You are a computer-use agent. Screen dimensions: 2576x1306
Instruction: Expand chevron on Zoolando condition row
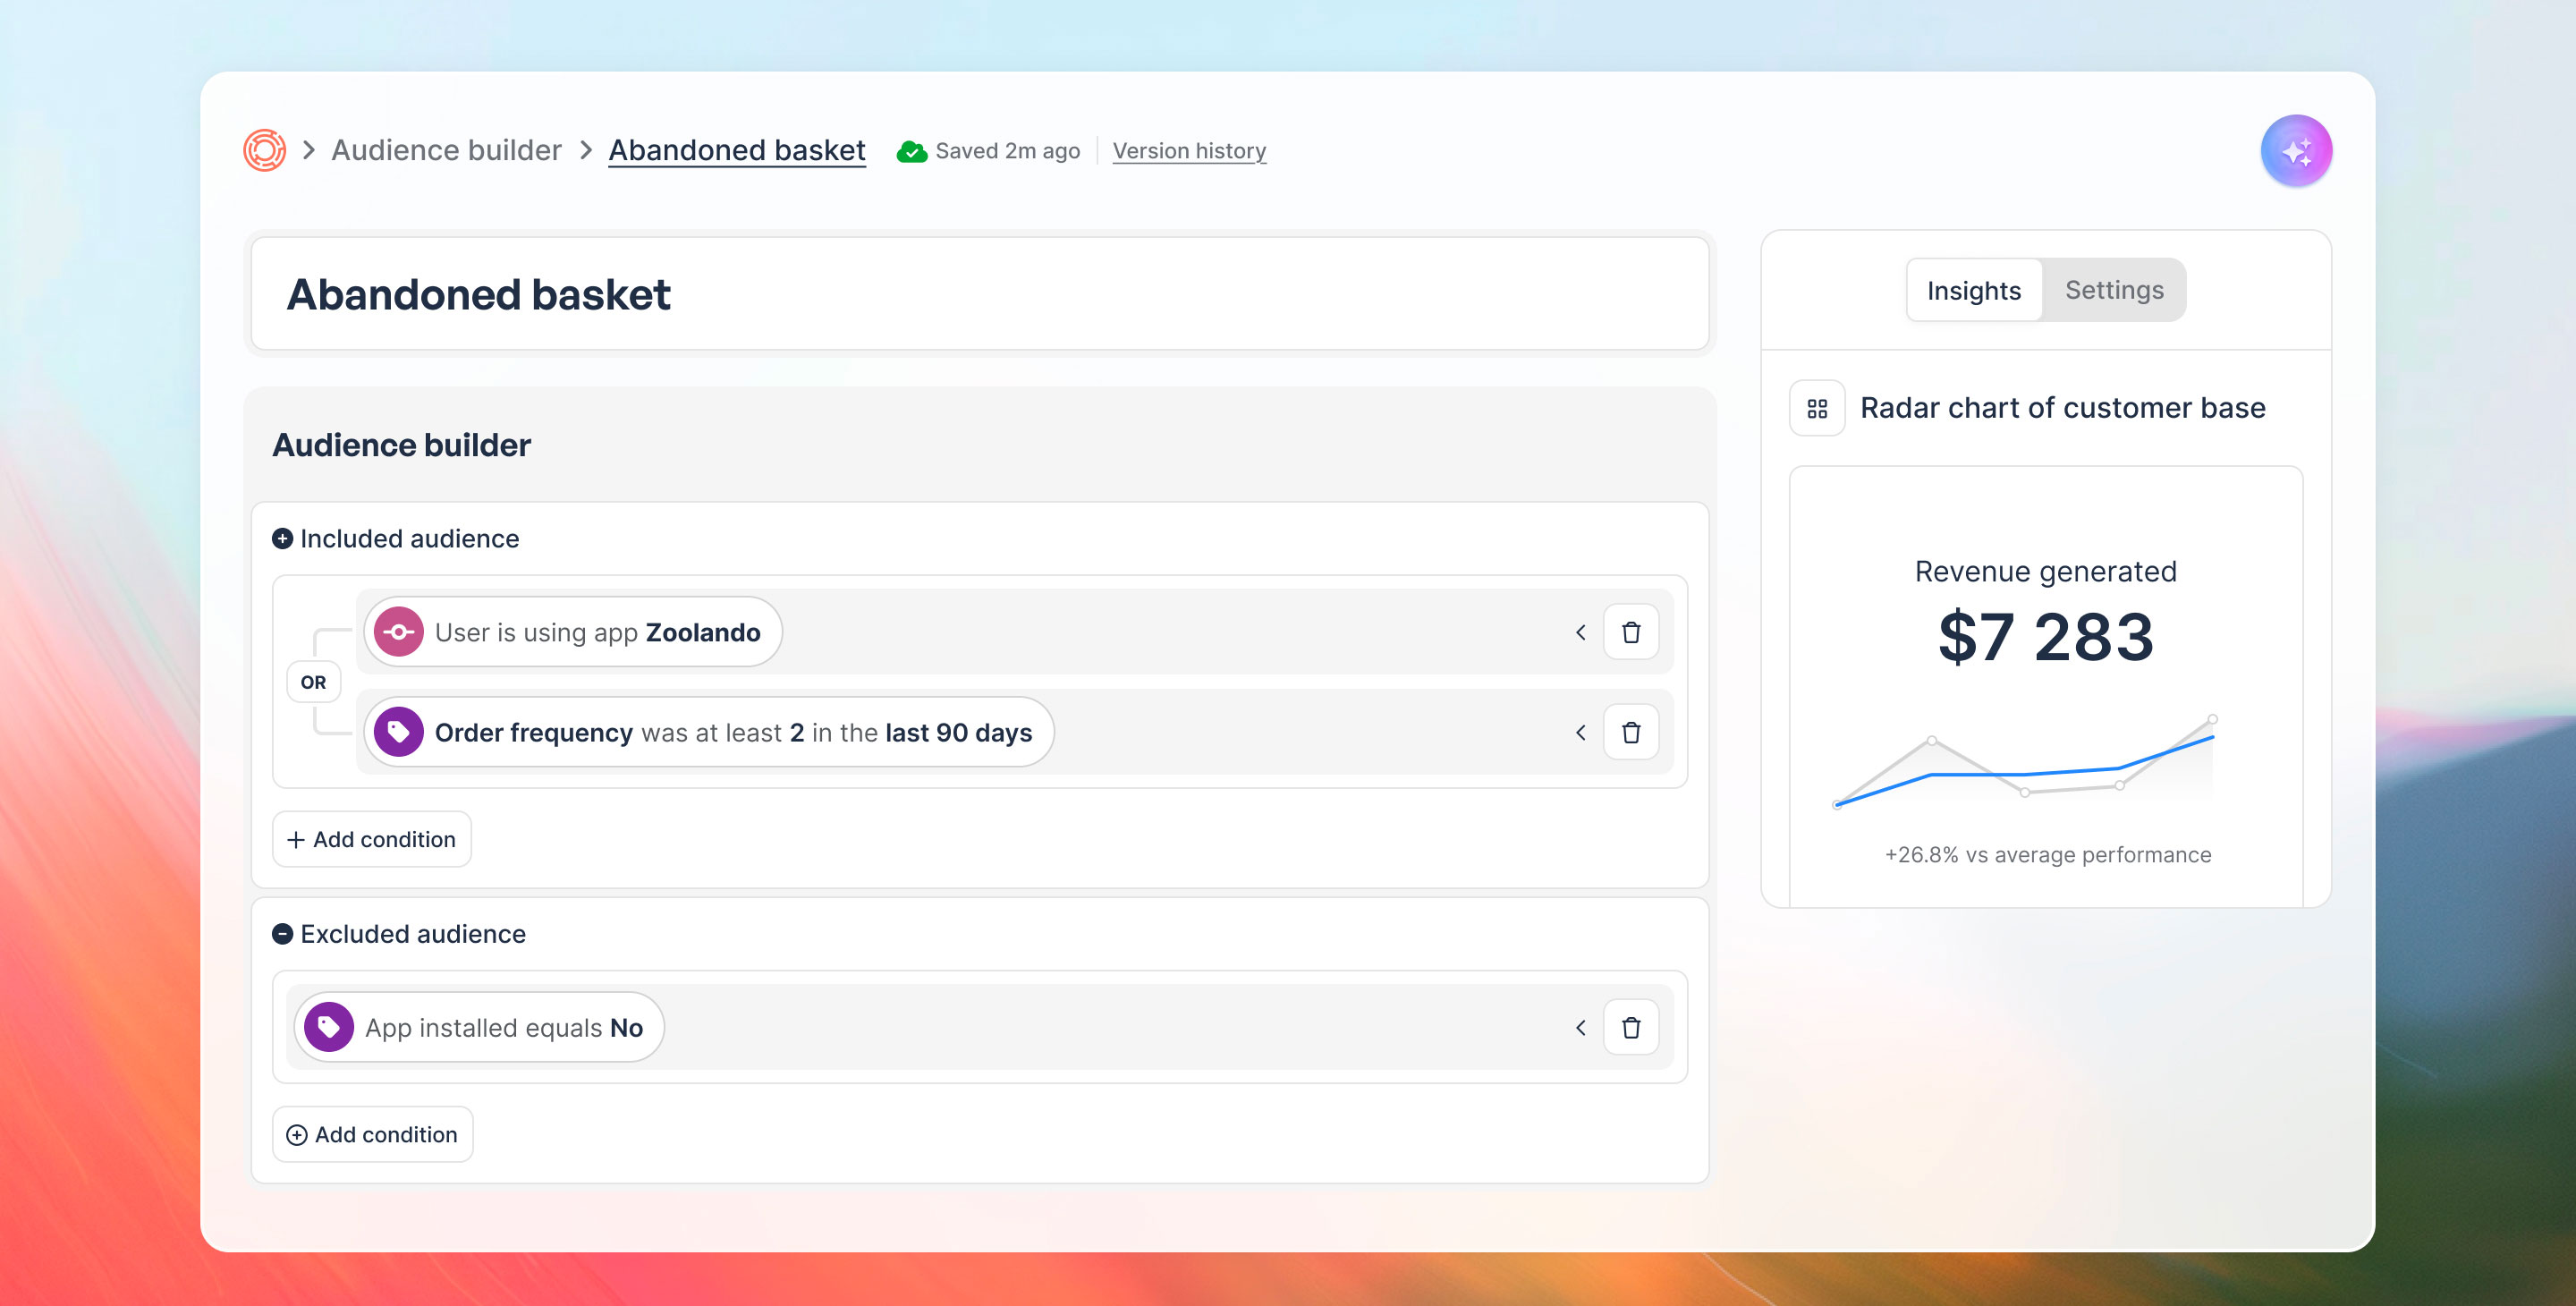(1580, 632)
